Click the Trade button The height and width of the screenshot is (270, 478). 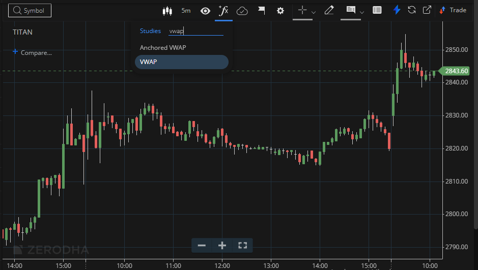click(453, 10)
